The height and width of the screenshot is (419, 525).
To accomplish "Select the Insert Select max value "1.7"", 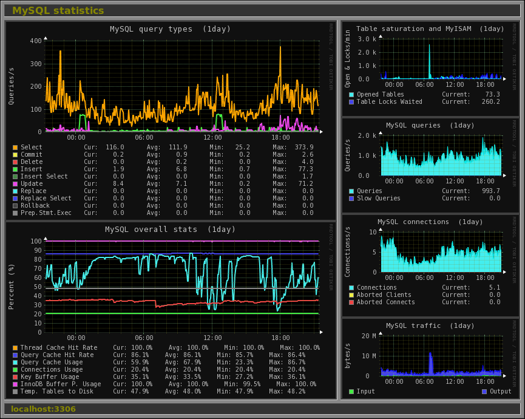I will pyautogui.click(x=308, y=177).
